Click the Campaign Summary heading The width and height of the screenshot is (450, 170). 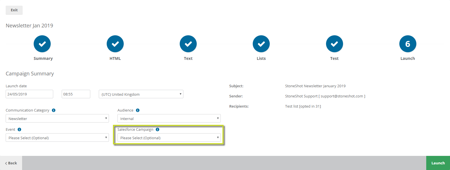click(30, 73)
